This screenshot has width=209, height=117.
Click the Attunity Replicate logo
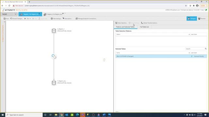click(x=15, y=10)
